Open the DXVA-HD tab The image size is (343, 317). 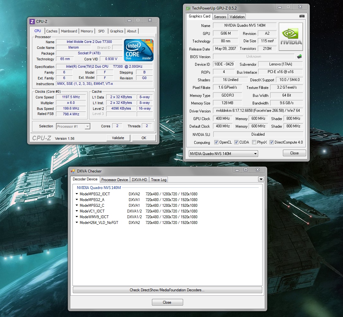point(139,180)
